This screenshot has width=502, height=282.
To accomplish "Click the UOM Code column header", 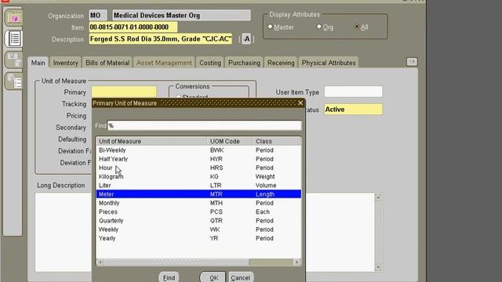I will pos(230,141).
